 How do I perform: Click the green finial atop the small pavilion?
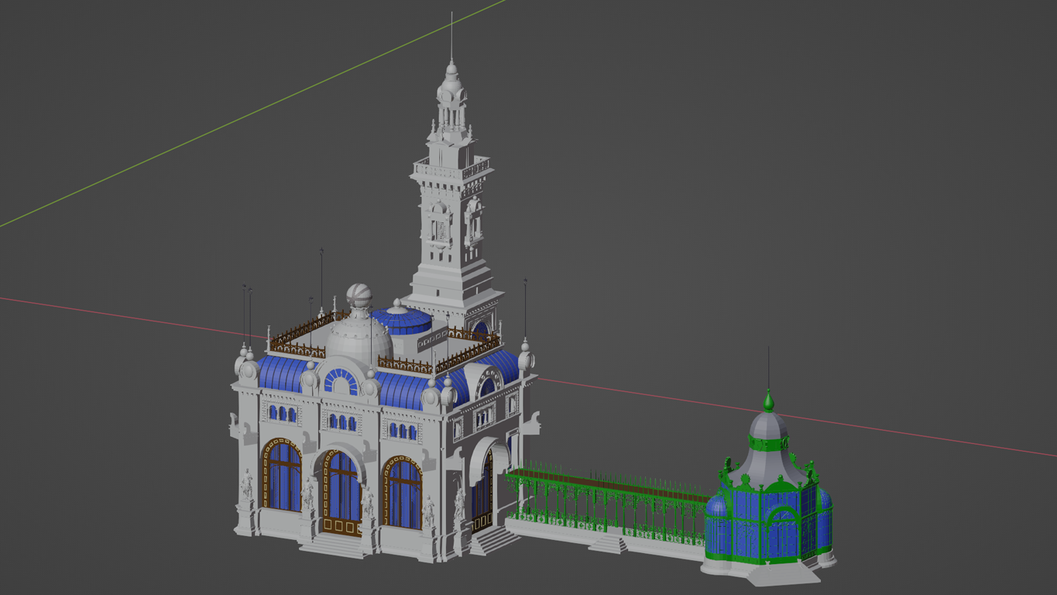[768, 401]
